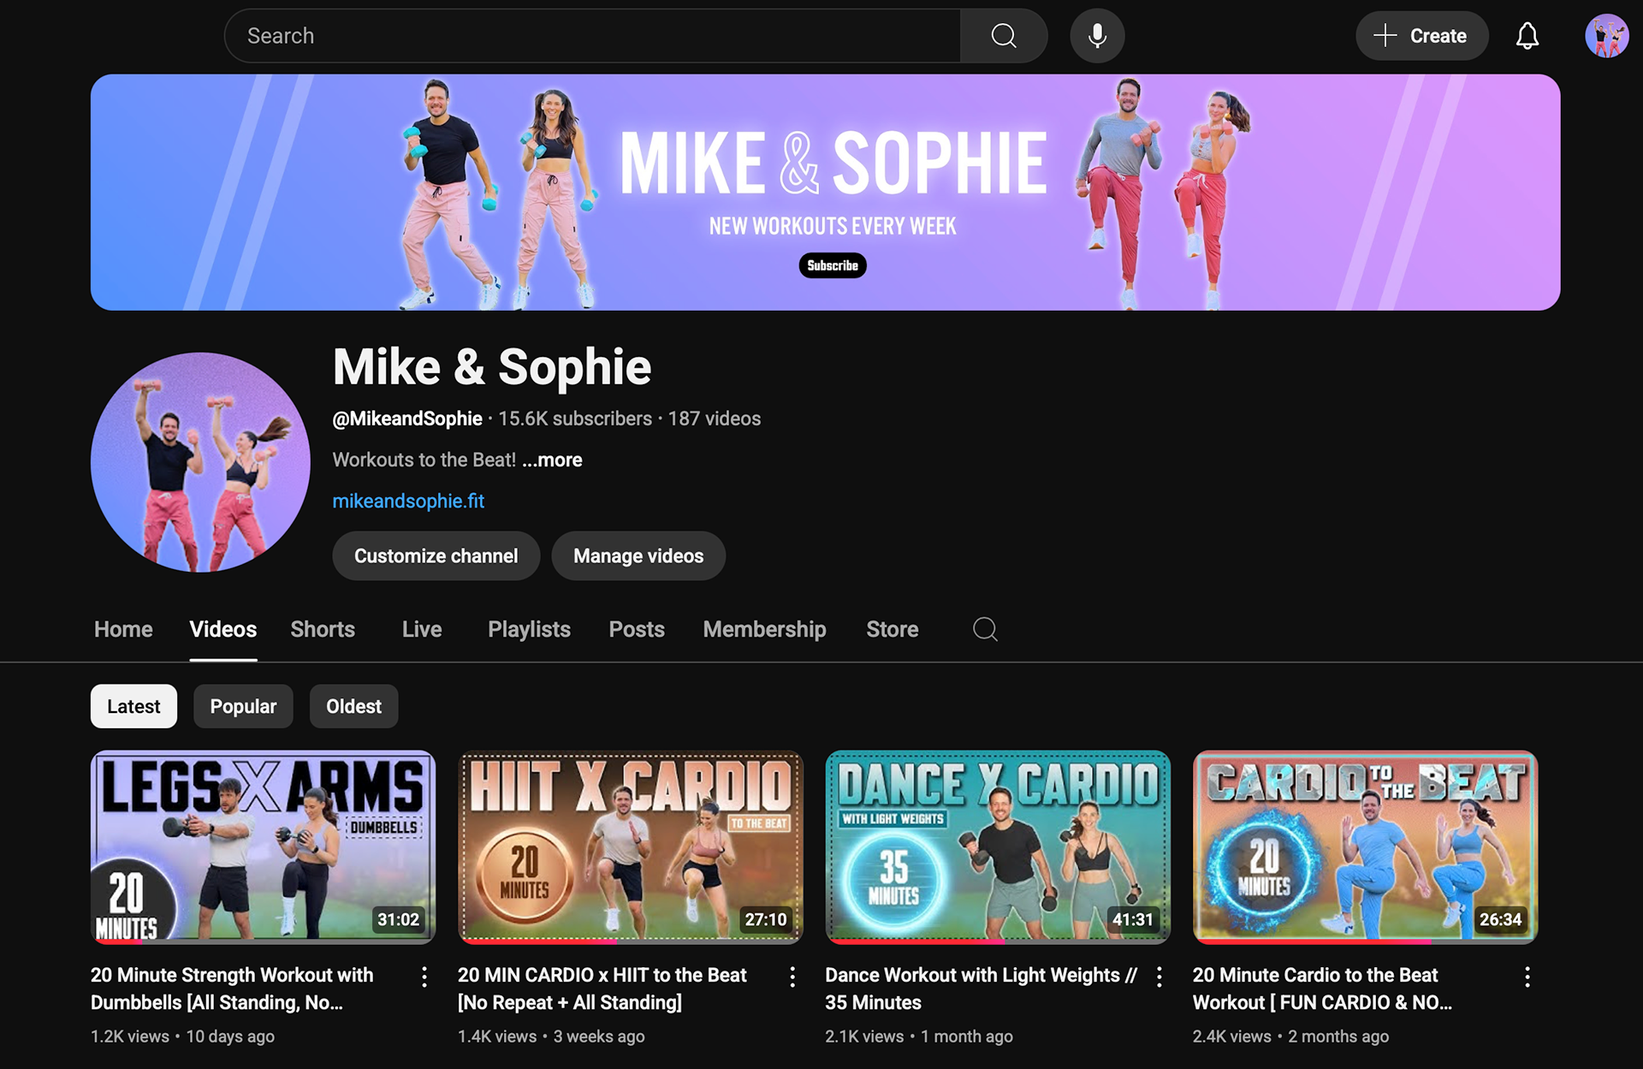Viewport: 1643px width, 1069px height.
Task: Focus the Search input field
Action: coord(592,36)
